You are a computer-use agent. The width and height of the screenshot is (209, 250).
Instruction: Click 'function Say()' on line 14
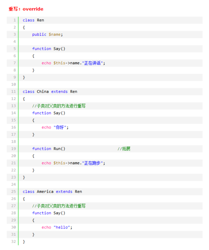pos(48,113)
